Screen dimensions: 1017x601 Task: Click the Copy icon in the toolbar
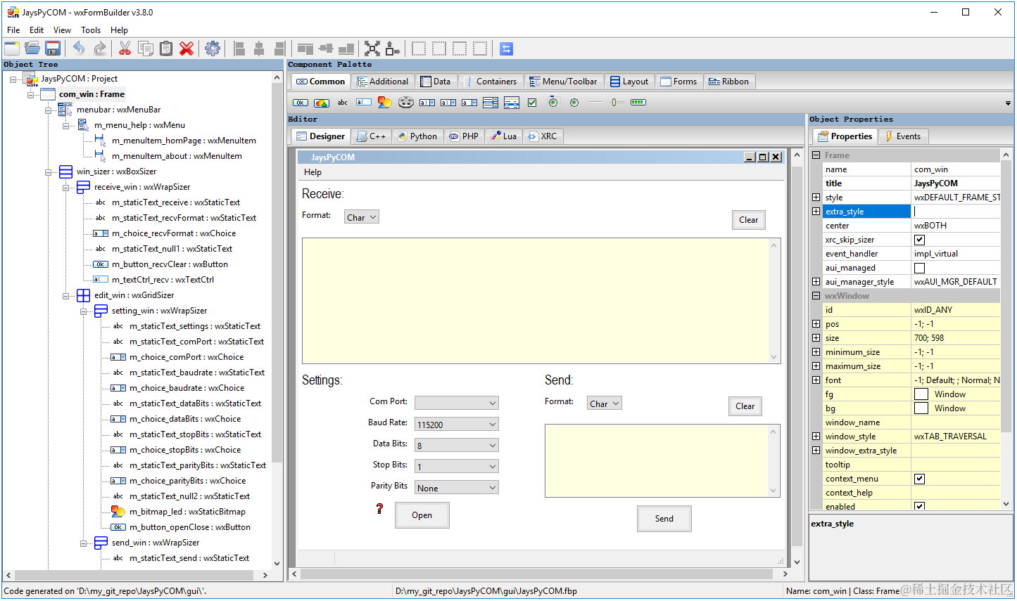146,49
